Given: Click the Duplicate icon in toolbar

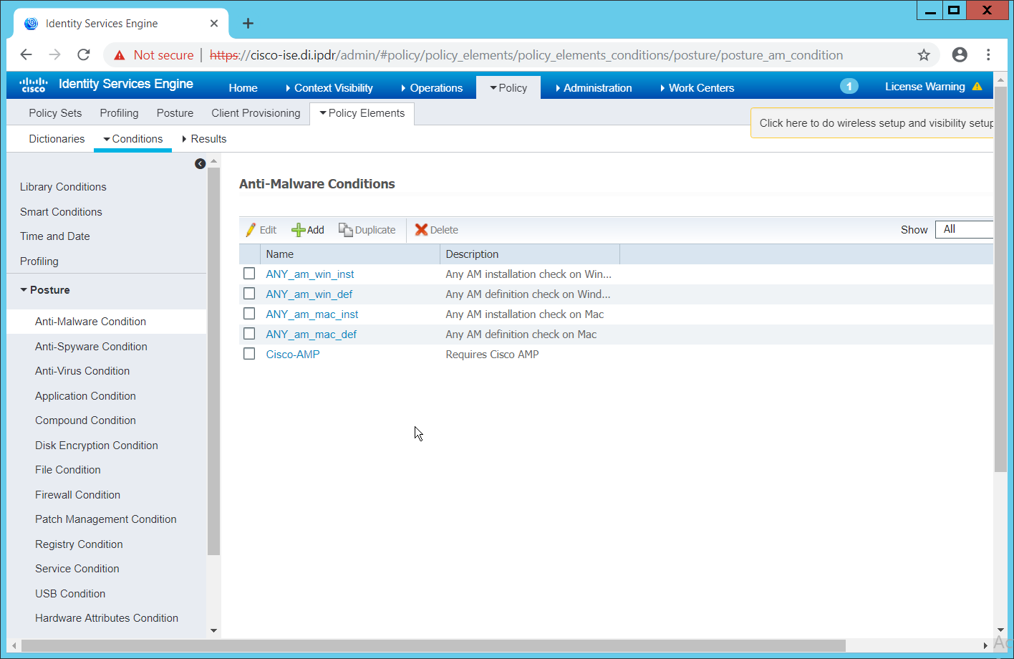Looking at the screenshot, I should 345,230.
